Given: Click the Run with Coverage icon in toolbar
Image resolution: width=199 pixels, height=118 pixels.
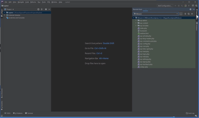Looking at the screenshot, I should [x=182, y=6].
